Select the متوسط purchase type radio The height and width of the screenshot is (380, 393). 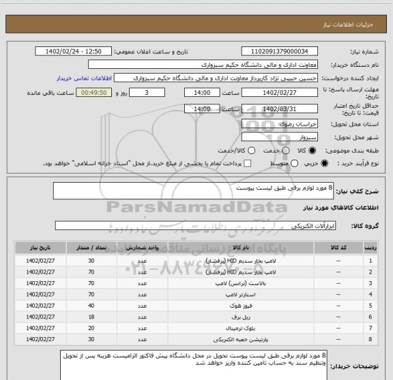tap(295, 164)
